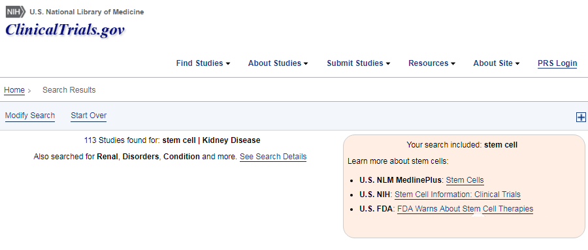588x250 pixels.
Task: Open See Search Details link
Action: point(273,157)
